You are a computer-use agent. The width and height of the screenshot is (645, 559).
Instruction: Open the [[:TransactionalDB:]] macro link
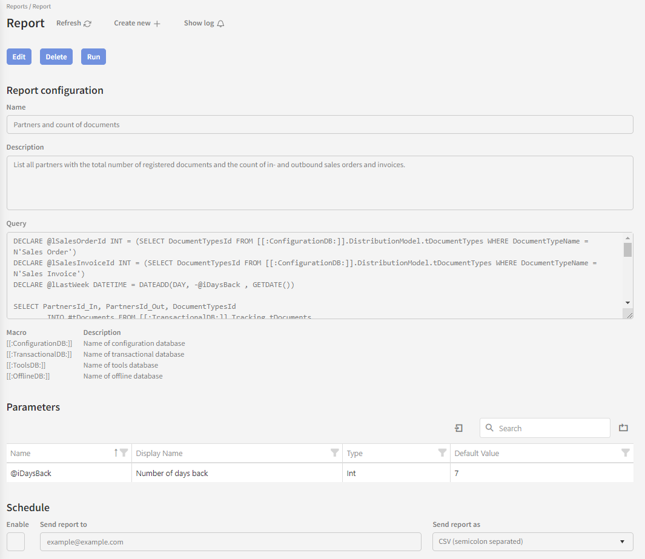[39, 354]
